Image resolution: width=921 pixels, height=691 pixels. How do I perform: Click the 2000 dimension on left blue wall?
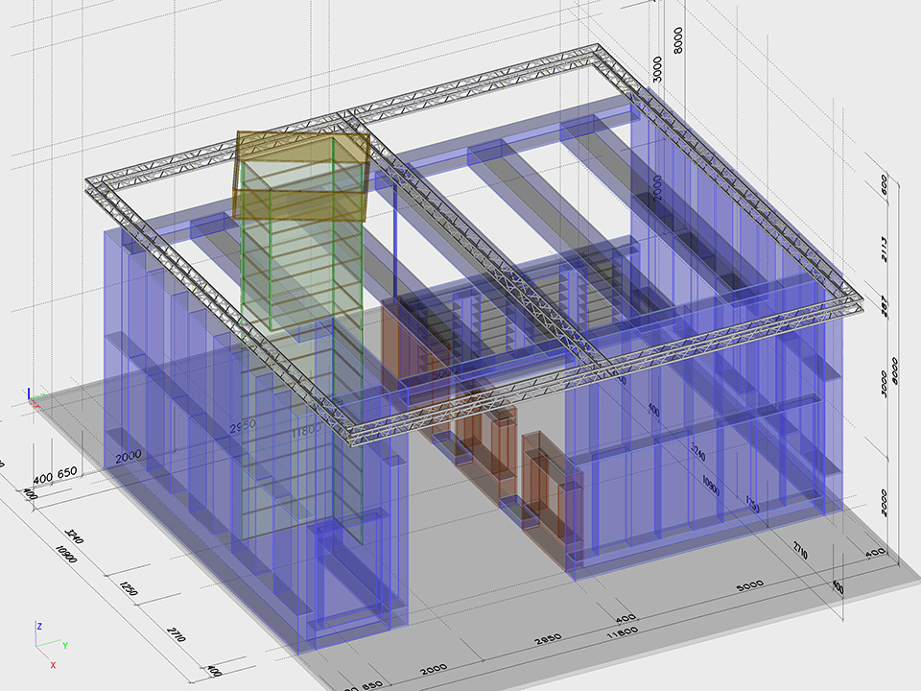pos(130,459)
